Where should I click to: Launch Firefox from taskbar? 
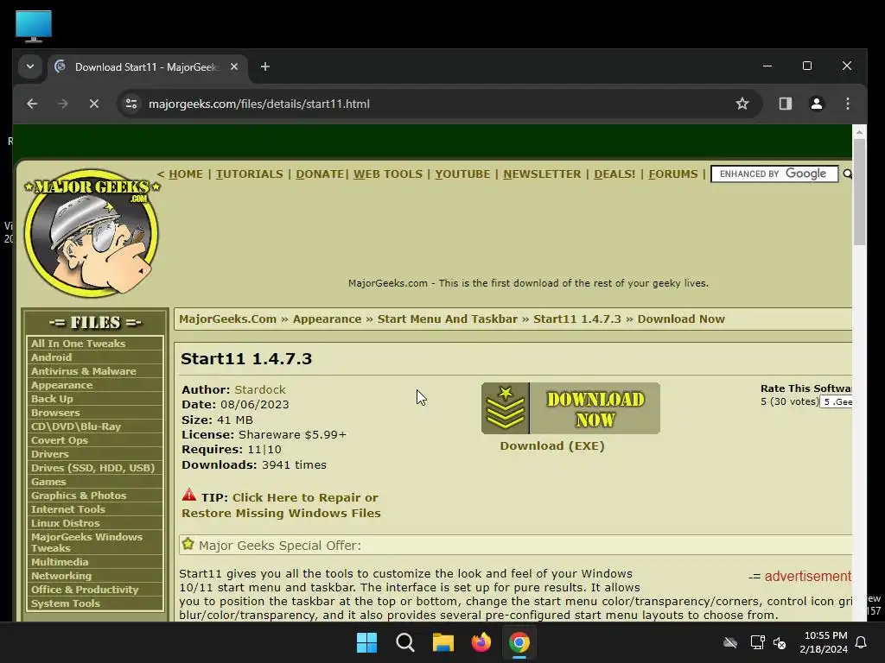(481, 642)
